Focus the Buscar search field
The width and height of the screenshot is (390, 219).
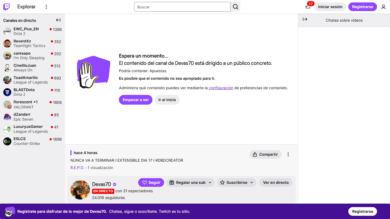point(182,7)
